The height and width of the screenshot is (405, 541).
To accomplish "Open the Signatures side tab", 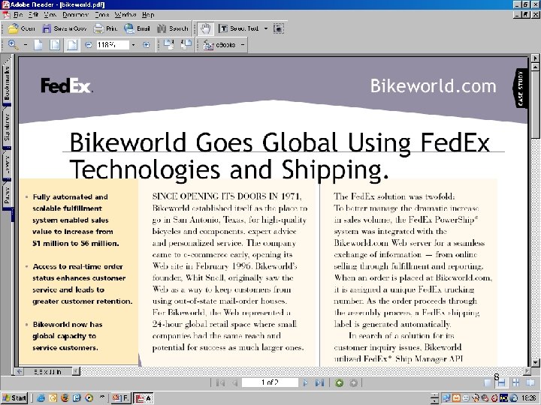I will click(7, 127).
